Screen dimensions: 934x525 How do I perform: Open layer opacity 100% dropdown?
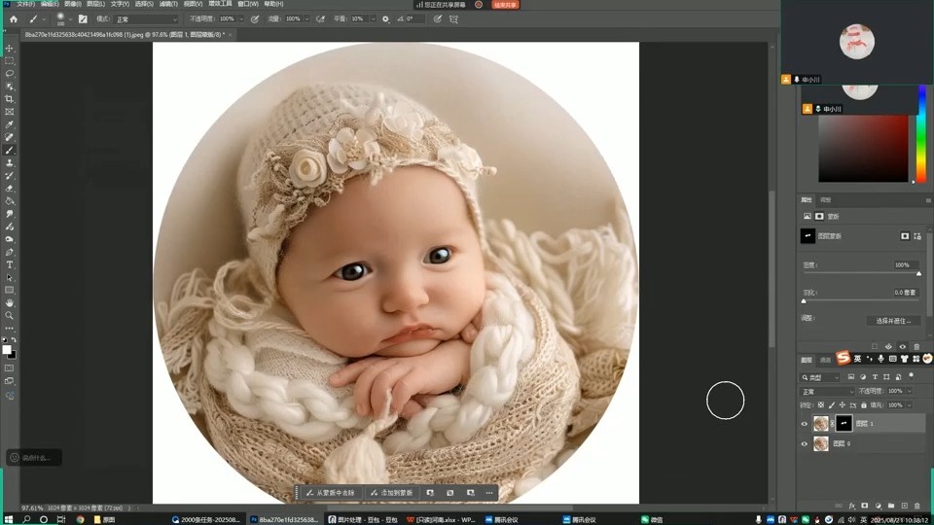click(910, 391)
